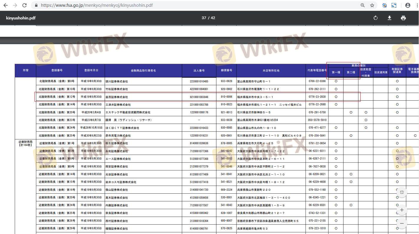419x234 pixels.
Task: Click the 郵便番号 column header
Action: 226,71
